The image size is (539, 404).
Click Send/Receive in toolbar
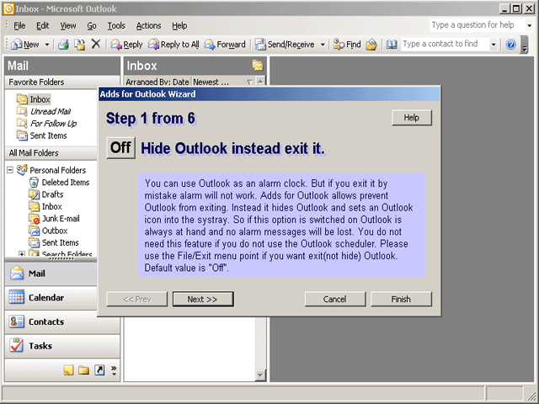pyautogui.click(x=285, y=45)
